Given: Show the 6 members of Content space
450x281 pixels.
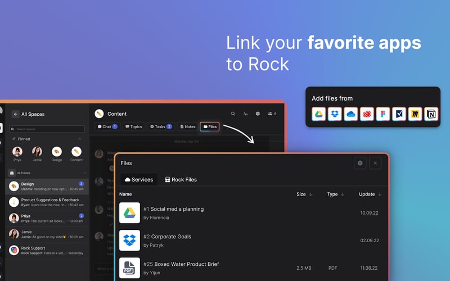Looking at the screenshot, I should pos(272,114).
